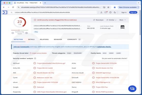Switch to the DETECTION tab
The height and width of the screenshot is (95, 142).
[18, 39]
